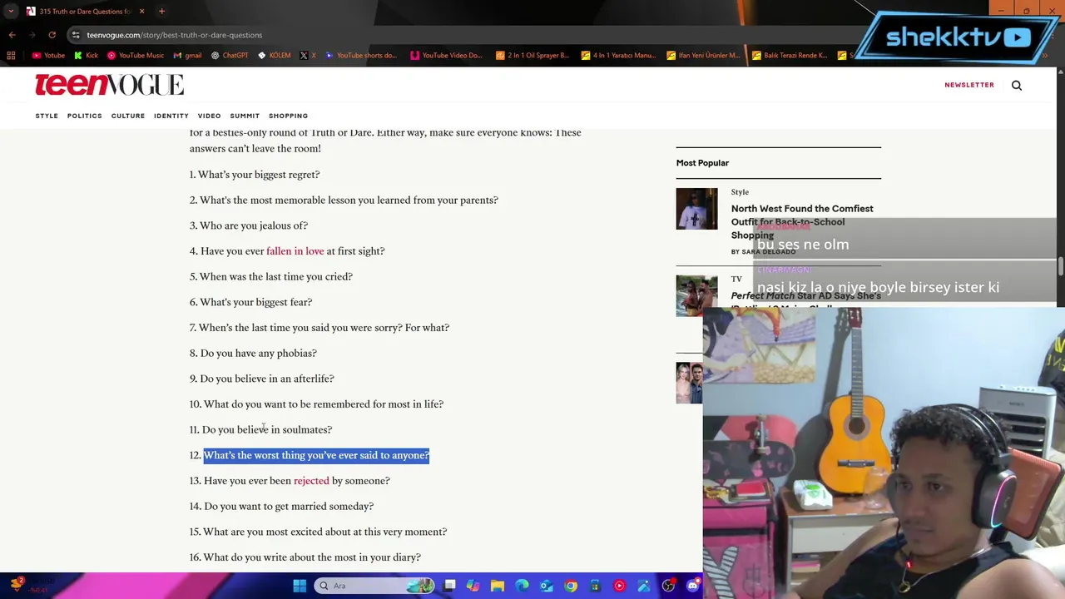Open the SHOPPING menu
This screenshot has height=599, width=1065.
288,116
